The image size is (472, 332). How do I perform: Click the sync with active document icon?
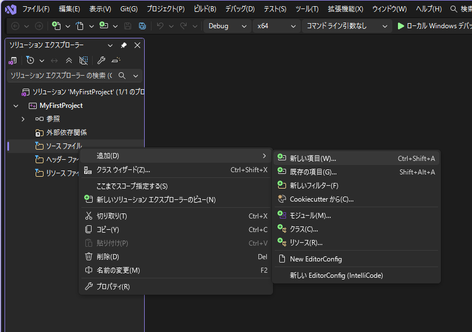point(54,61)
